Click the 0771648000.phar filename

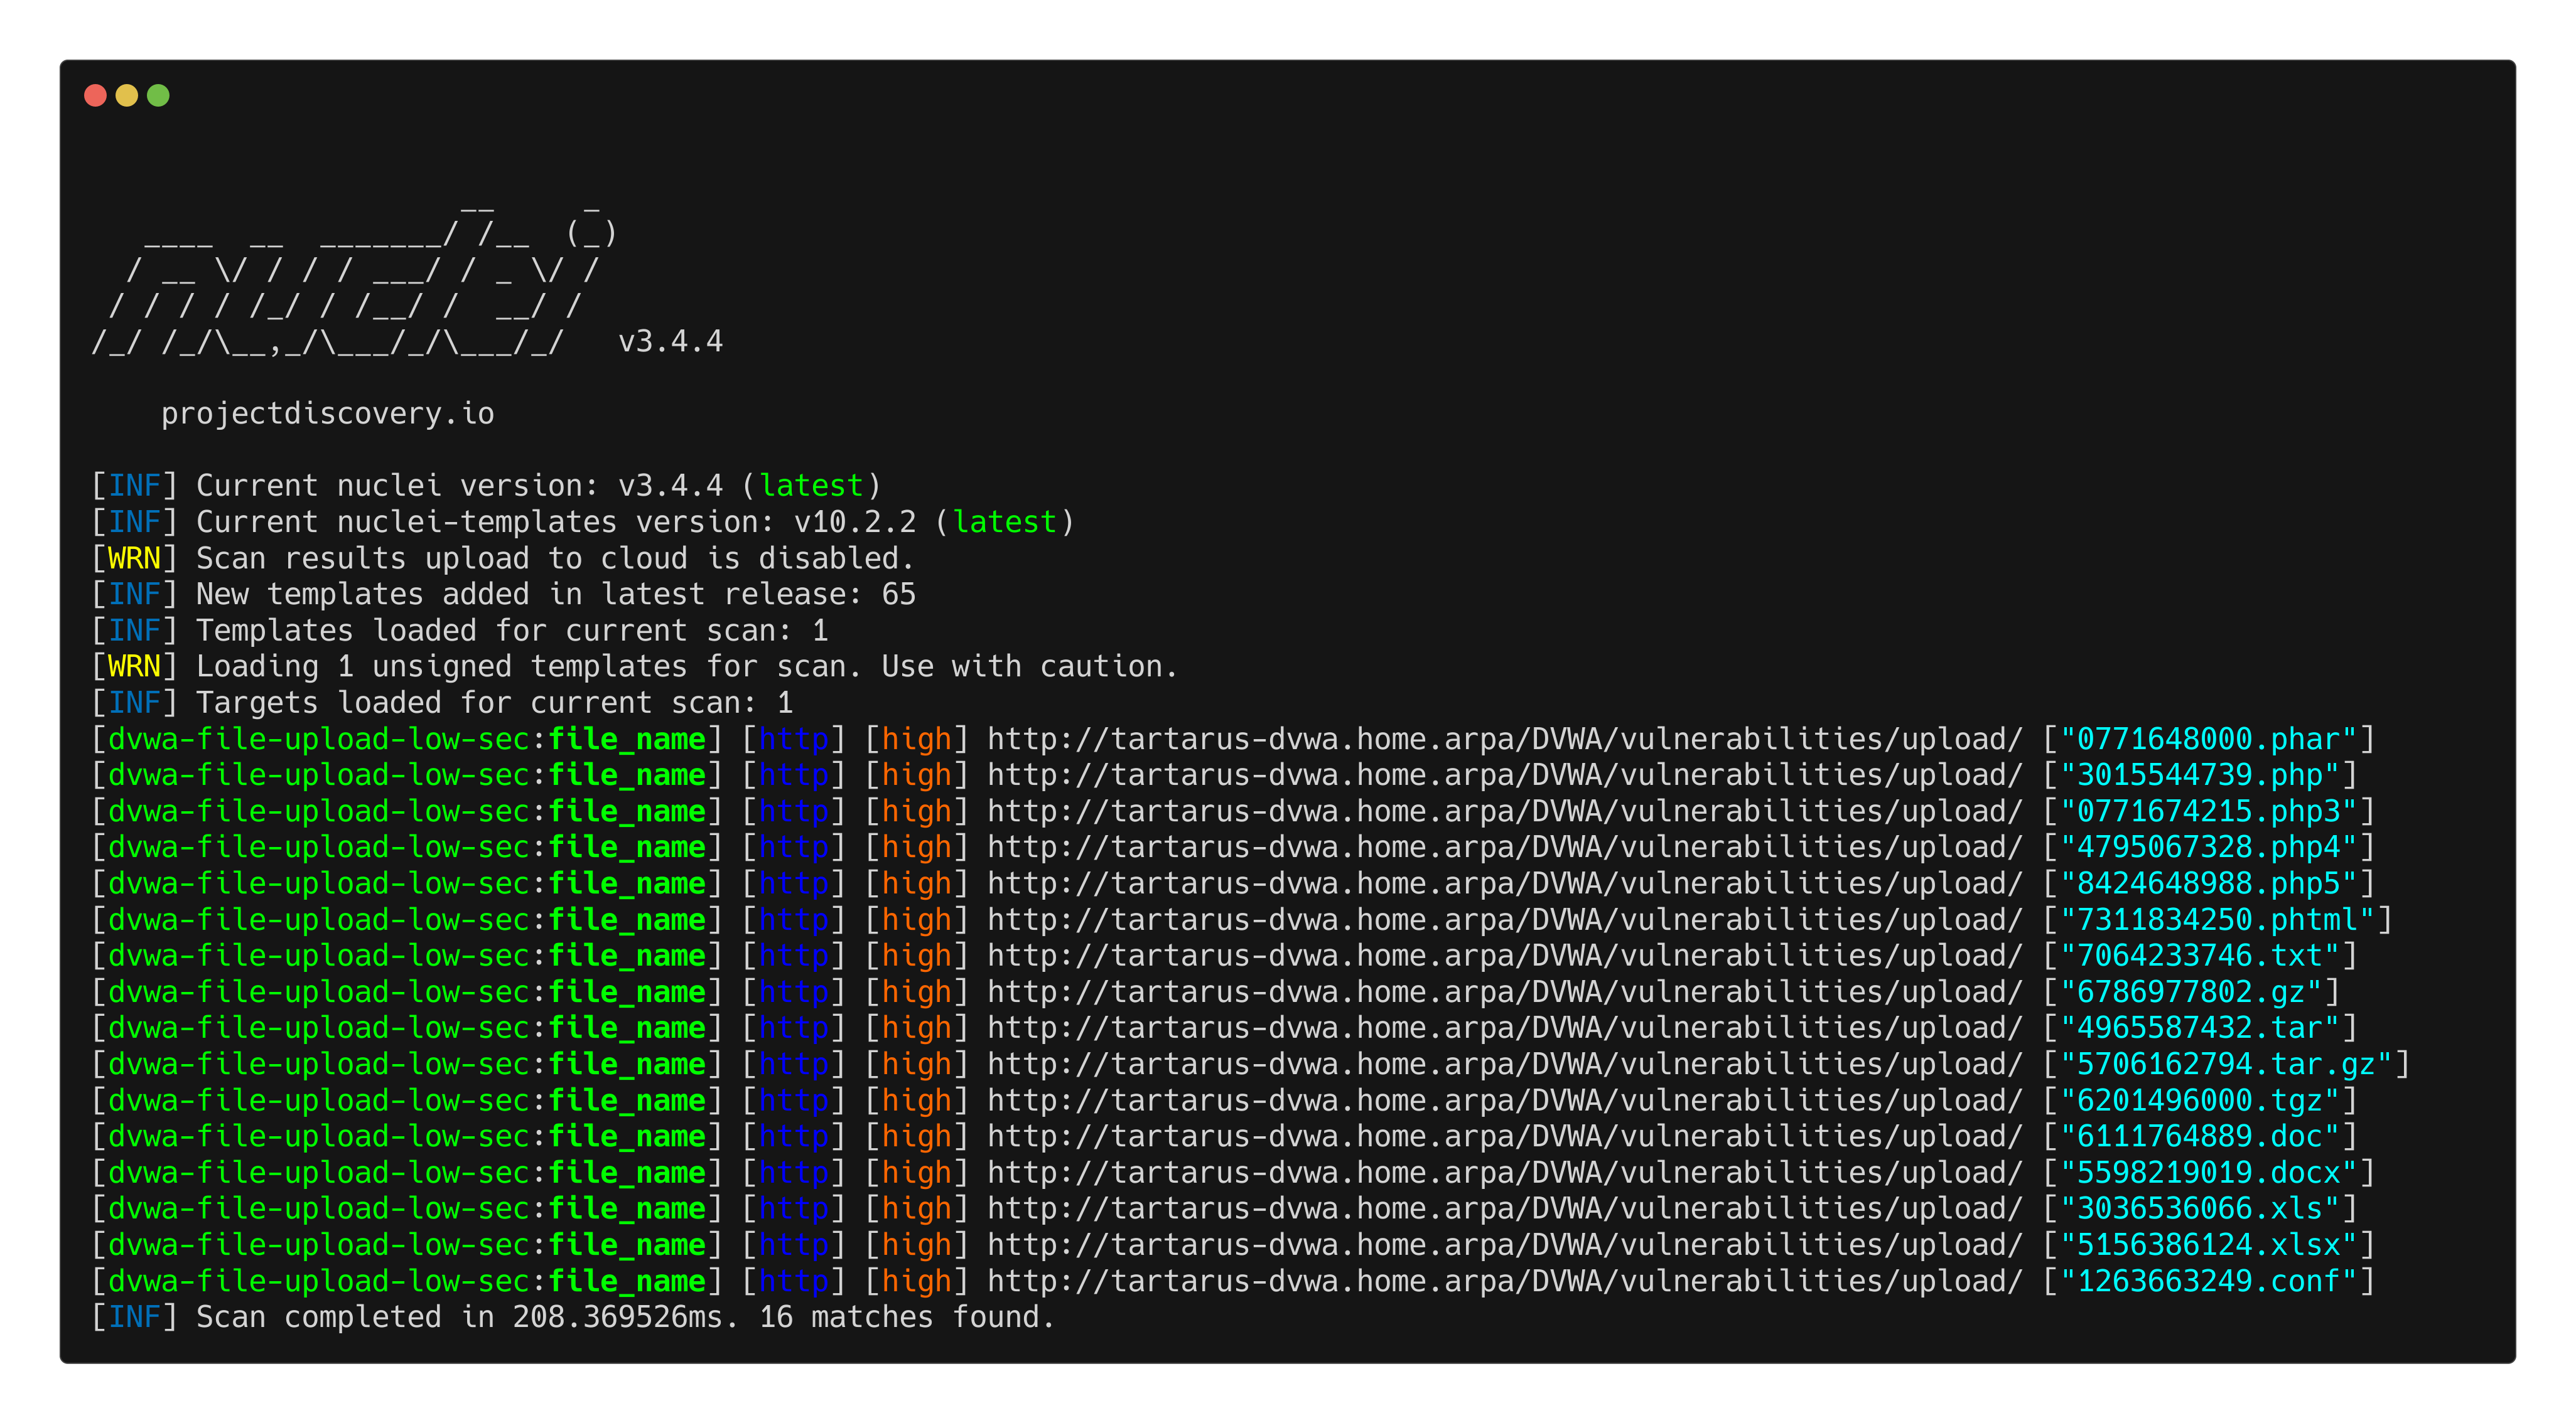[x=2208, y=740]
